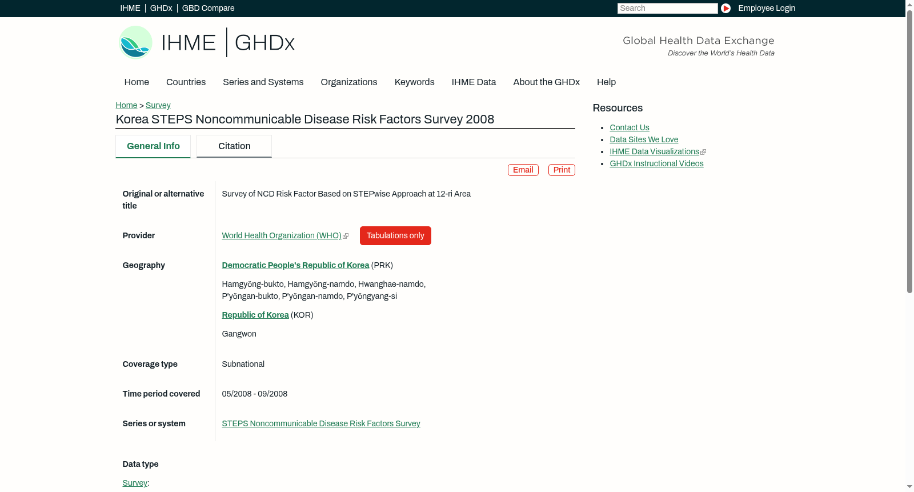Open the GHDx wordmark logo
Image resolution: width=914 pixels, height=492 pixels.
click(x=264, y=43)
